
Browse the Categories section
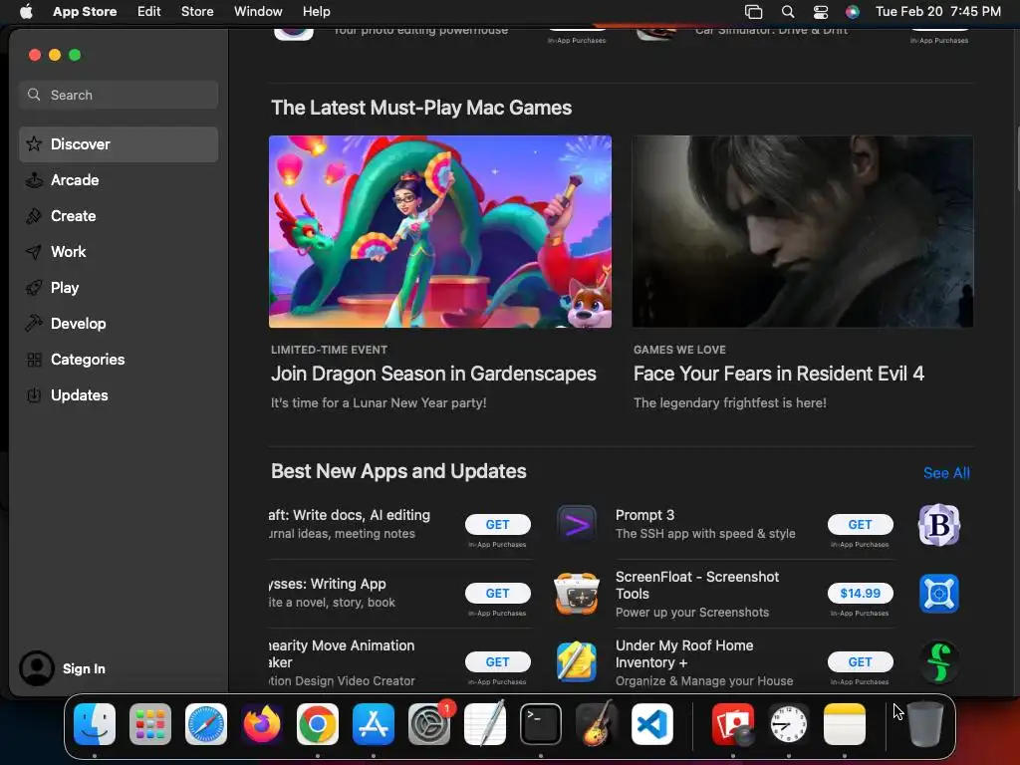coord(119,359)
